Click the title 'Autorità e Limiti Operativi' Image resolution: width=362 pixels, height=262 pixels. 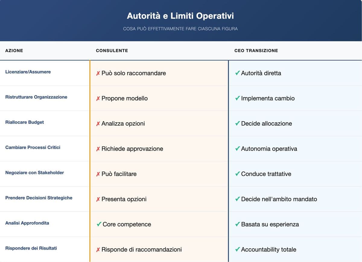181,16
